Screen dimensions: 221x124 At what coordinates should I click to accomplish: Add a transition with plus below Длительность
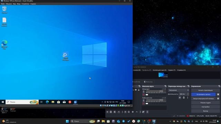[180, 97]
